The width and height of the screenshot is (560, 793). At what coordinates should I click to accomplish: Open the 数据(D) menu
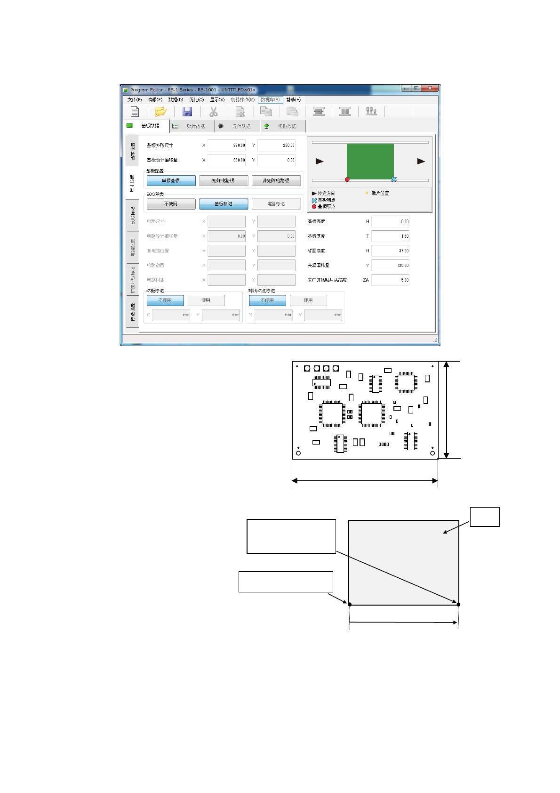176,100
